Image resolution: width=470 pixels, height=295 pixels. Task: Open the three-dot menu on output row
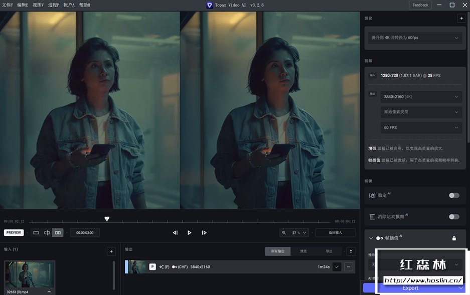[x=349, y=267]
